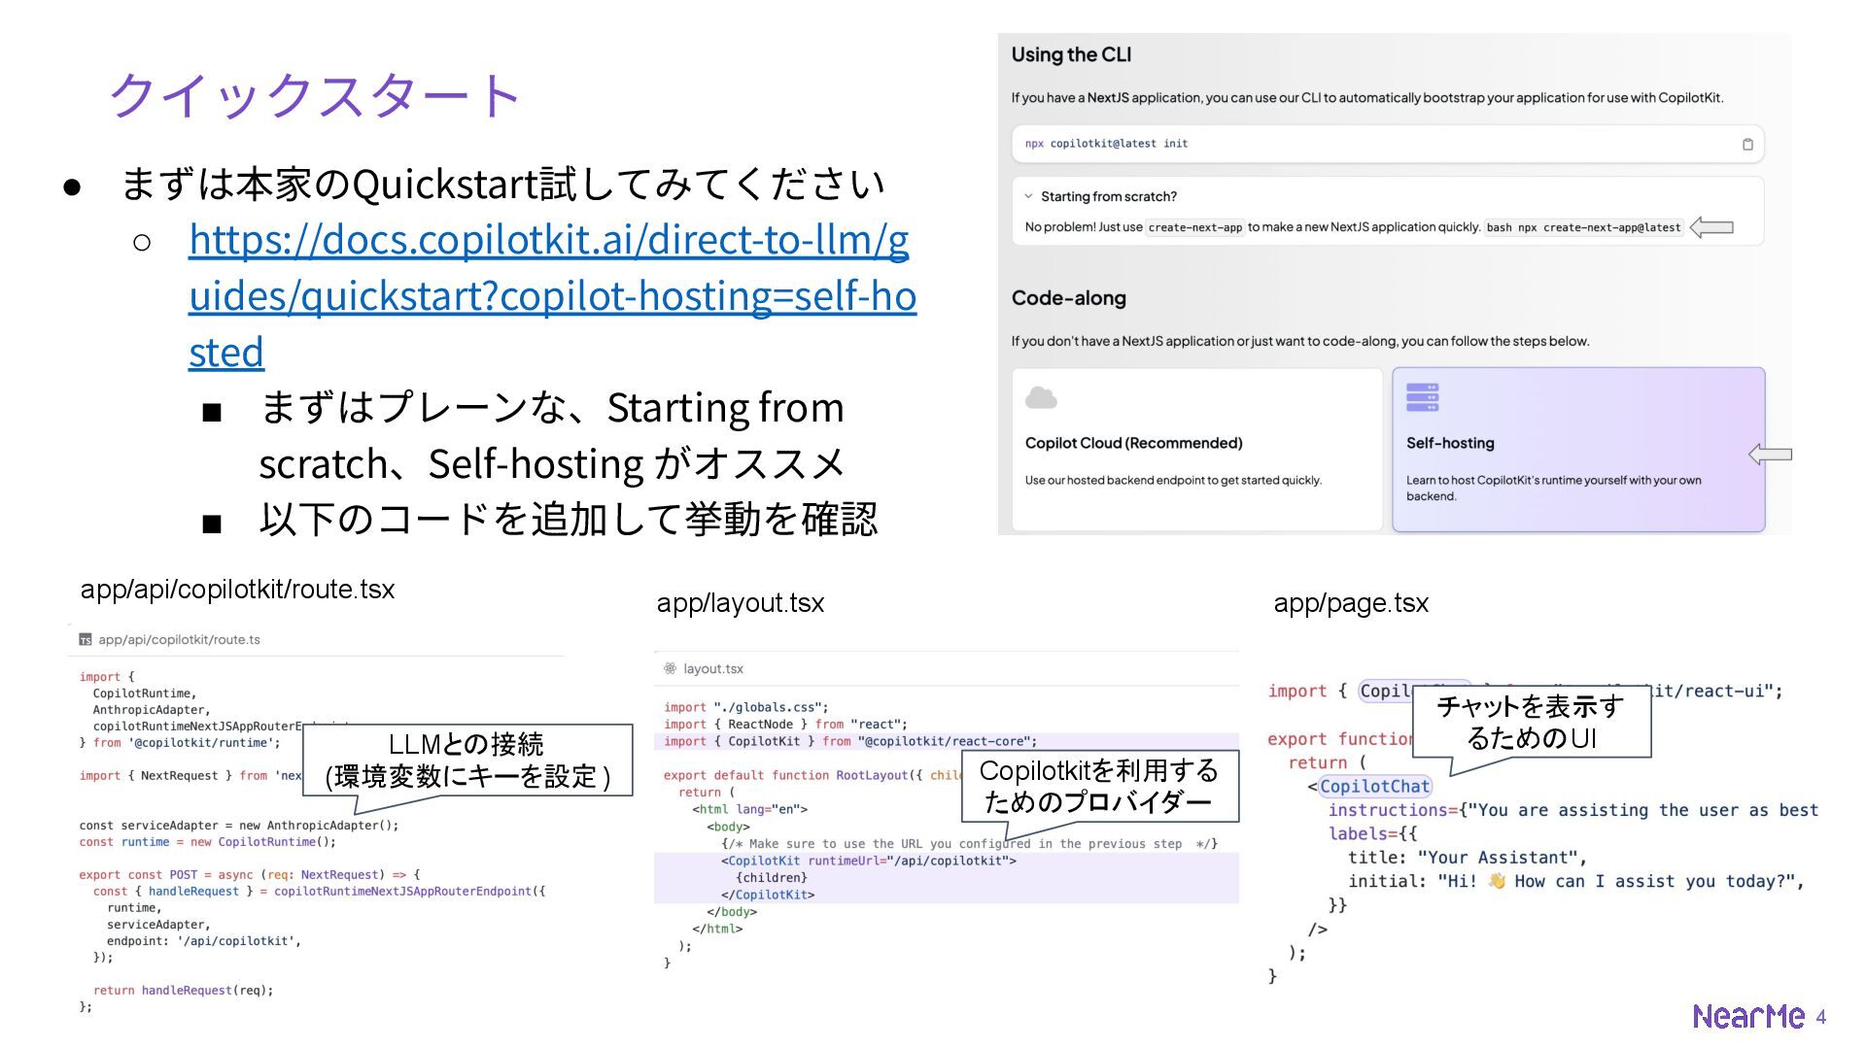Click the Copilotkitを利用するためのプロバイダー callout
Viewport: 1866px width, 1049px height.
[x=1099, y=786]
